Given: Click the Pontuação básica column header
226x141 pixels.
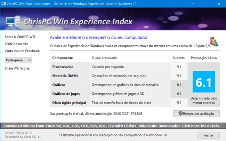Looking at the screenshot, I should pos(204,58).
